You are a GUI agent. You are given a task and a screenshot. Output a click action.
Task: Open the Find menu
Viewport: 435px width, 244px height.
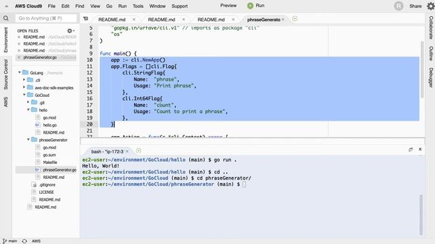pyautogui.click(x=80, y=6)
